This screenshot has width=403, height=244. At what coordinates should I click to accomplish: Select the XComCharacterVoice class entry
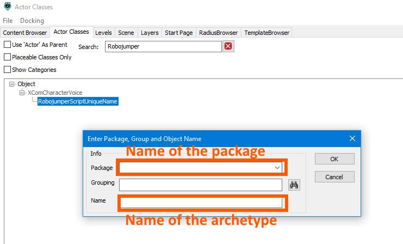pos(55,93)
